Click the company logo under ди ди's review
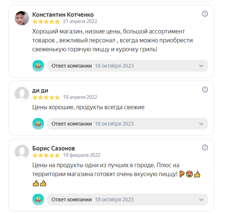Image resolution: width=238 pixels, height=214 pixels. coord(38,124)
